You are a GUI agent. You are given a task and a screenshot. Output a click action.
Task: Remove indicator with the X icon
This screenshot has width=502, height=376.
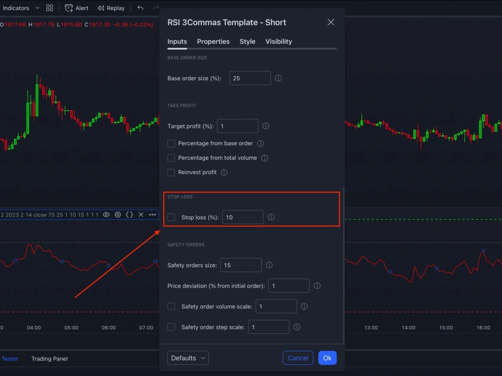pyautogui.click(x=141, y=215)
